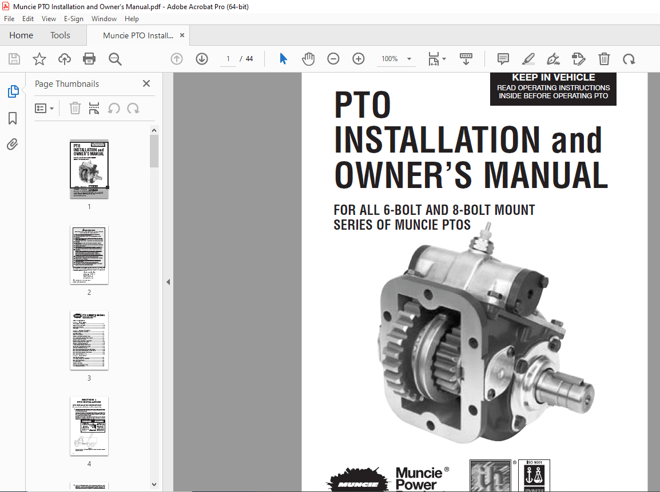
Task: Open the Add Sticky Note comment tool
Action: [x=503, y=59]
